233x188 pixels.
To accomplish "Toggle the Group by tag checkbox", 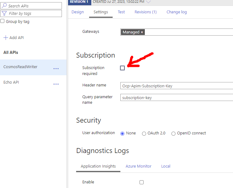I will 2,21.
